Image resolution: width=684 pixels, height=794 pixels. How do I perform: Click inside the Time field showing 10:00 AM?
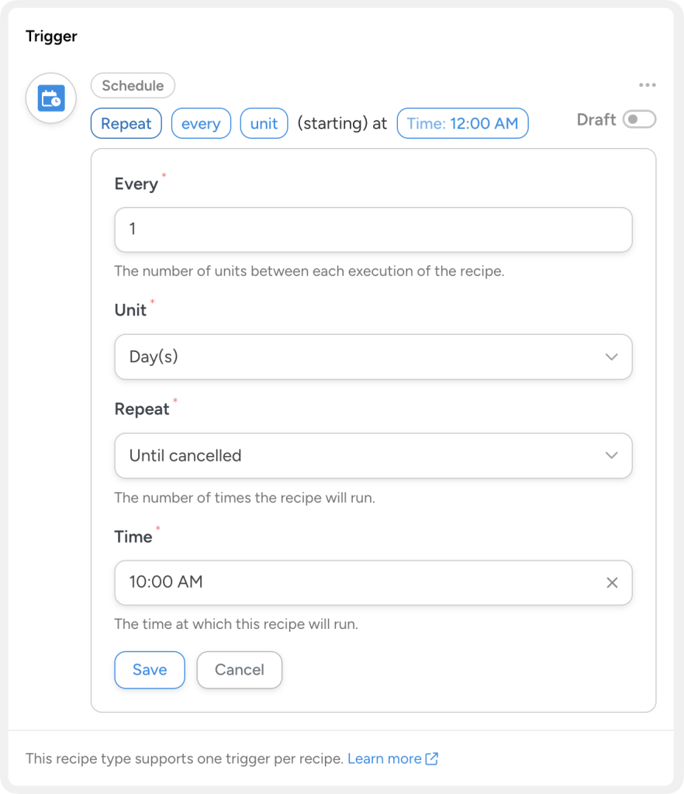[349, 582]
